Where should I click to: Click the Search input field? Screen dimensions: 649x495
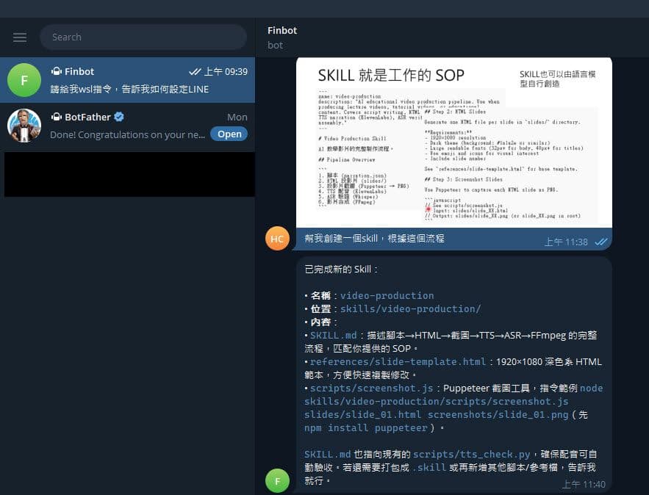coord(143,37)
